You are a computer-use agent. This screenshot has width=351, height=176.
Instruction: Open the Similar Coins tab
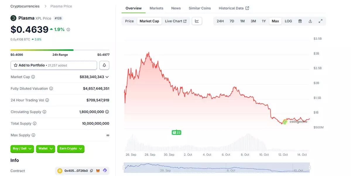click(200, 8)
